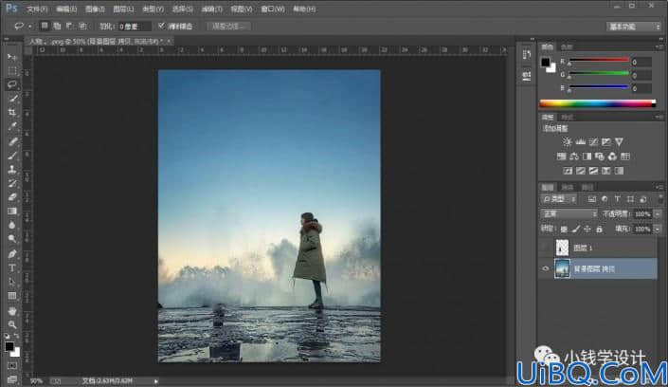The width and height of the screenshot is (668, 387).
Task: Add a Channel Mixer adjustment
Action: click(x=612, y=157)
